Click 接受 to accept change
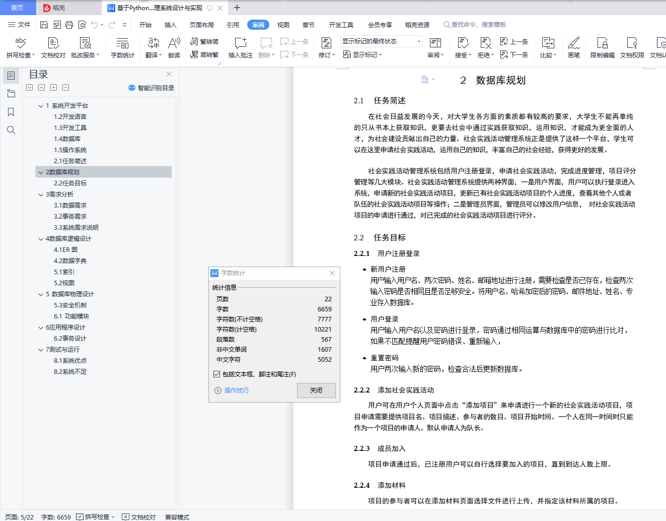The width and height of the screenshot is (666, 521). pos(463,48)
